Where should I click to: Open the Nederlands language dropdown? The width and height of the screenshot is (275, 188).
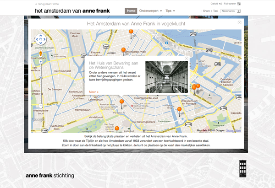(231, 11)
